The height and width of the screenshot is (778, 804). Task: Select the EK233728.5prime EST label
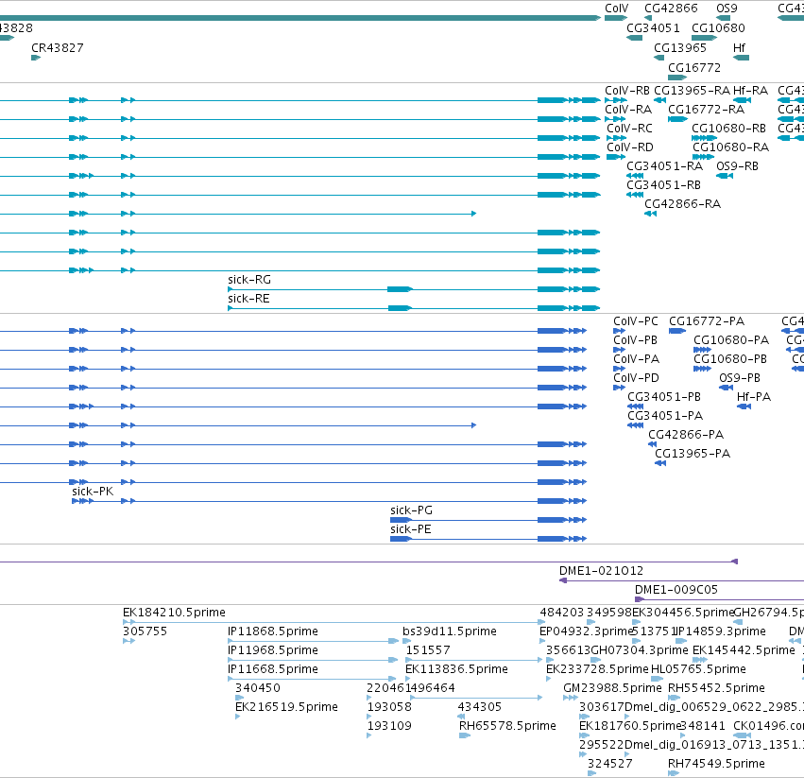point(597,669)
